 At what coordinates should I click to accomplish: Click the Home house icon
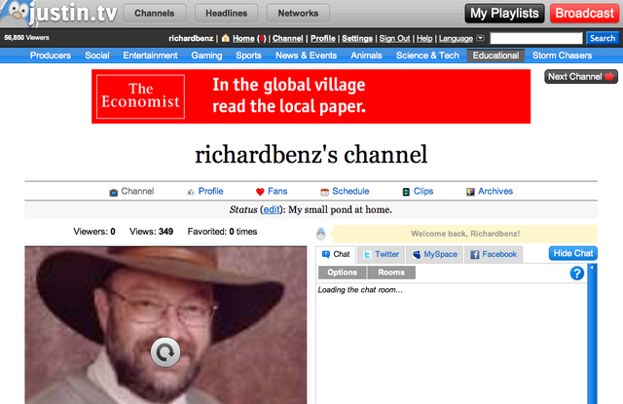tap(226, 38)
